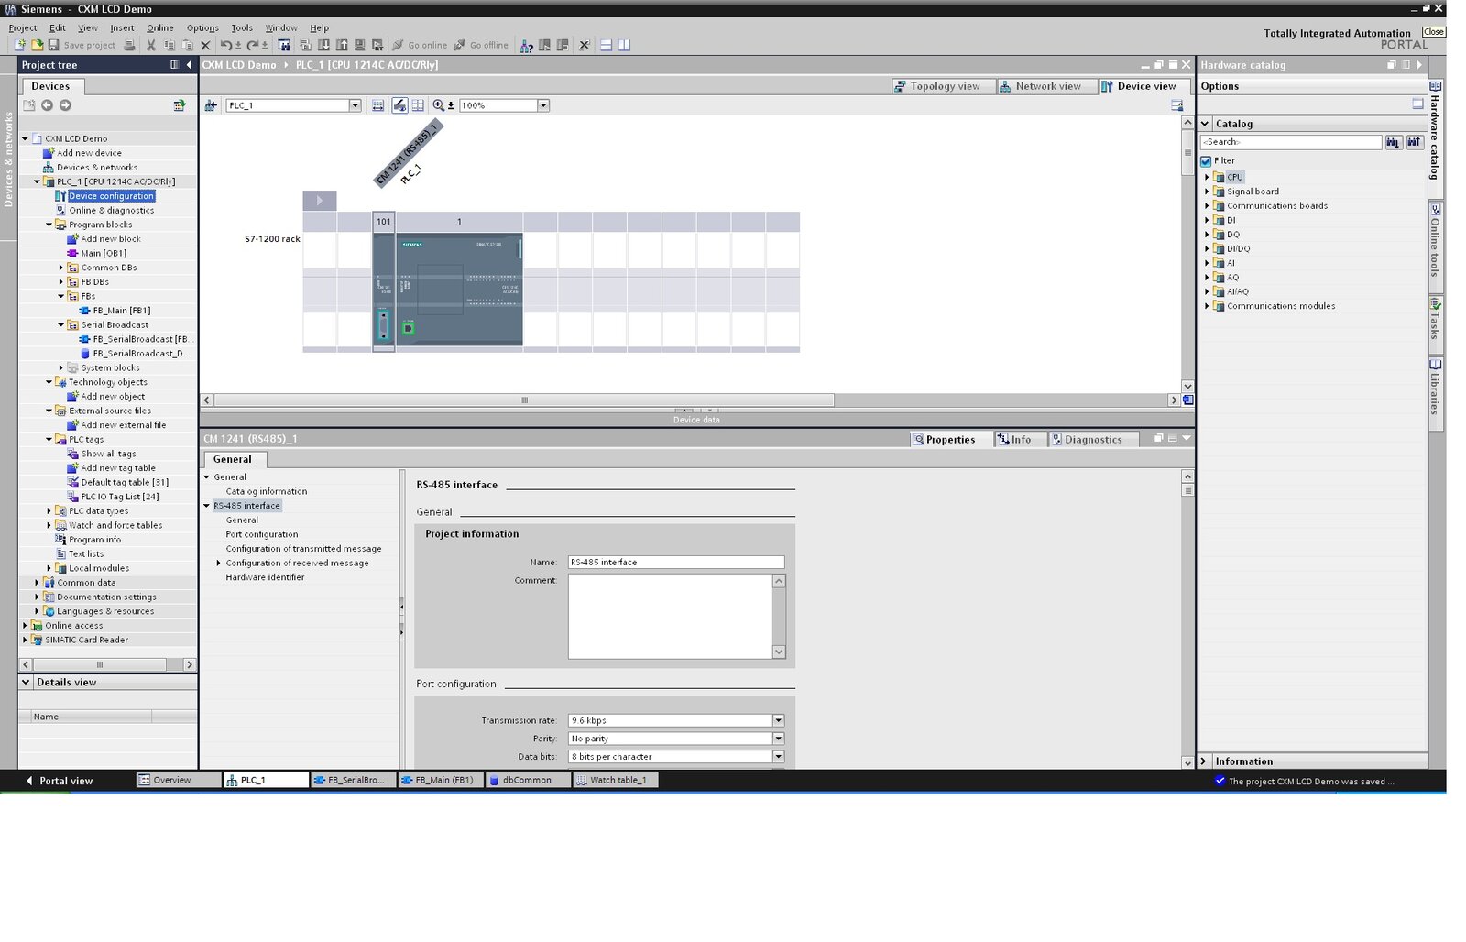Toggle the Filter checkbox in the catalog

[1207, 161]
